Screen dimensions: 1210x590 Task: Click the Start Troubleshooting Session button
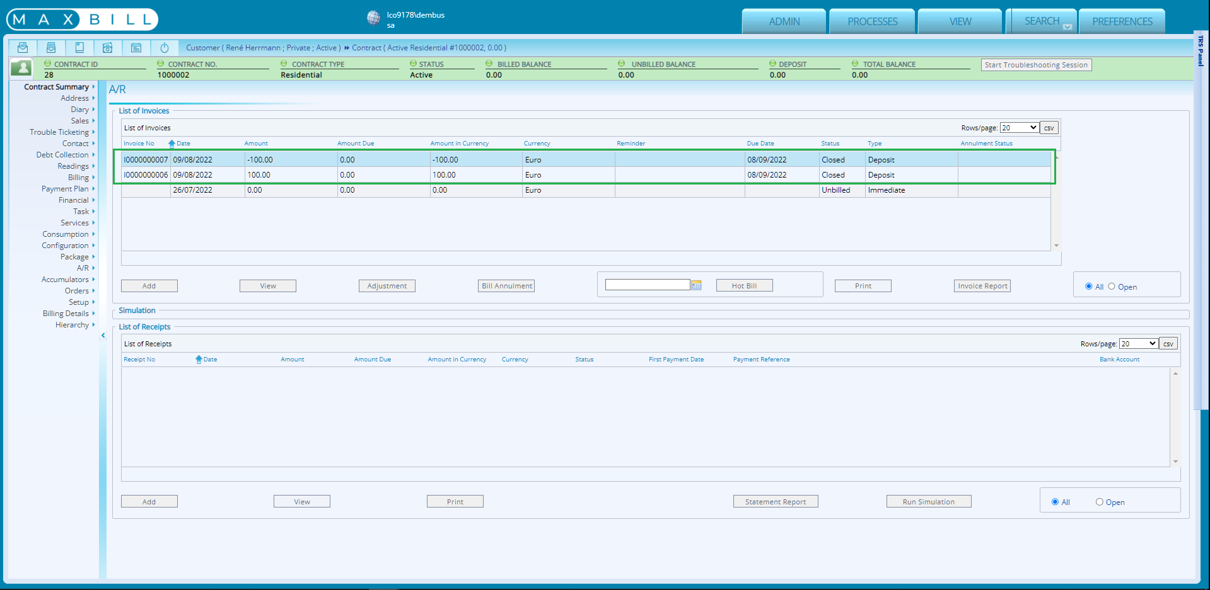[x=1036, y=64]
